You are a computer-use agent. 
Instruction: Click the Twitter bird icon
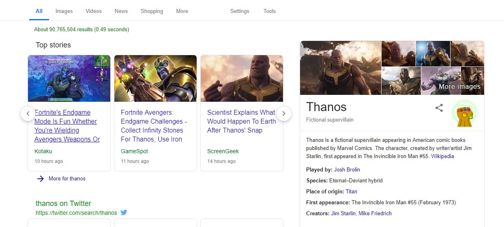coord(124,212)
